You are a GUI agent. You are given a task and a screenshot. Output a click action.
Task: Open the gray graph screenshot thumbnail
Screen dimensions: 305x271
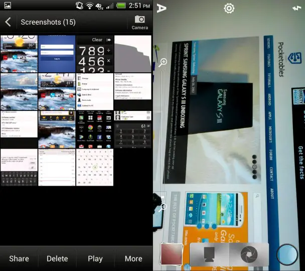click(132, 54)
